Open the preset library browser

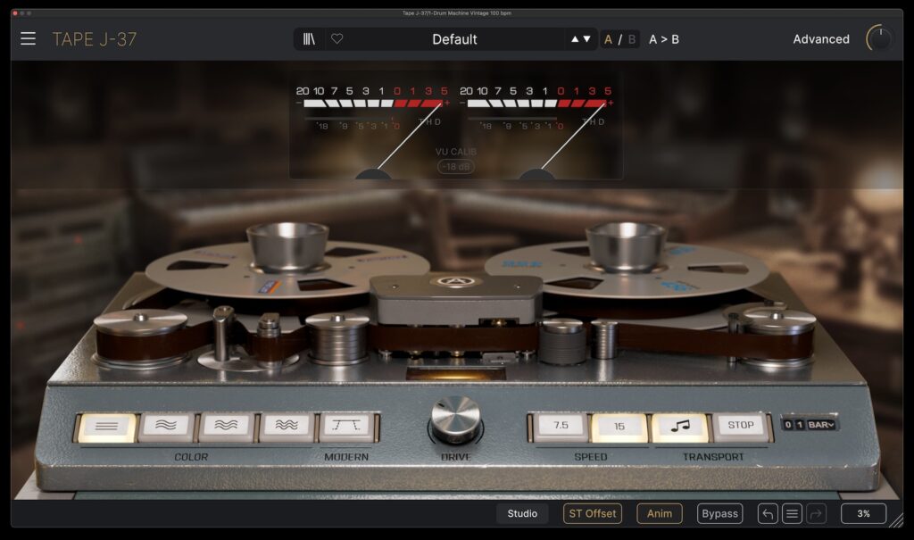309,39
